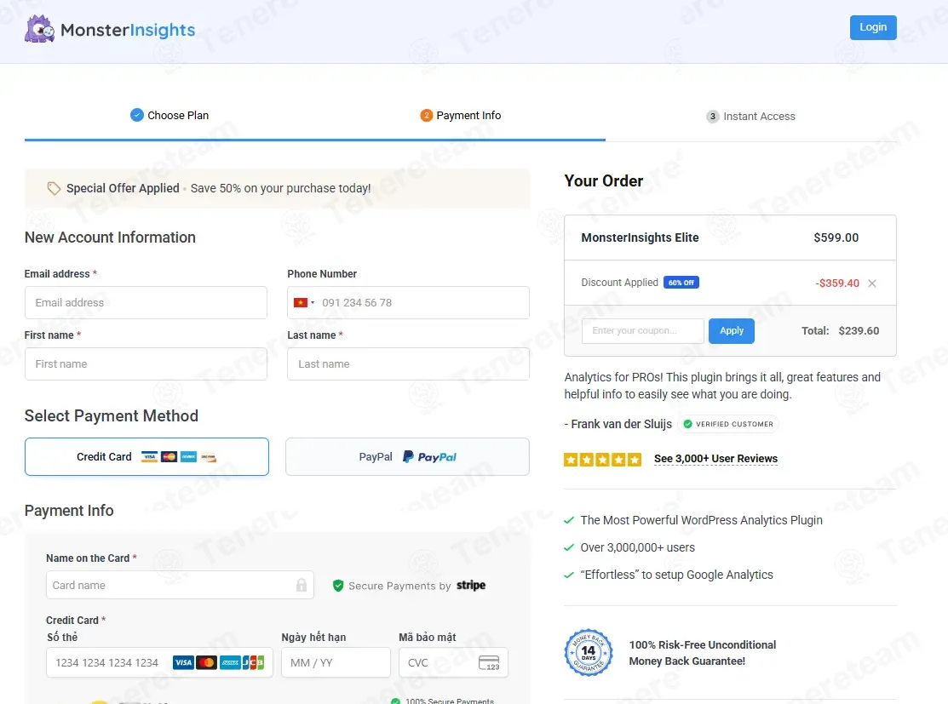Image resolution: width=948 pixels, height=704 pixels.
Task: Click the Choose Plan blue check icon
Action: pos(136,115)
